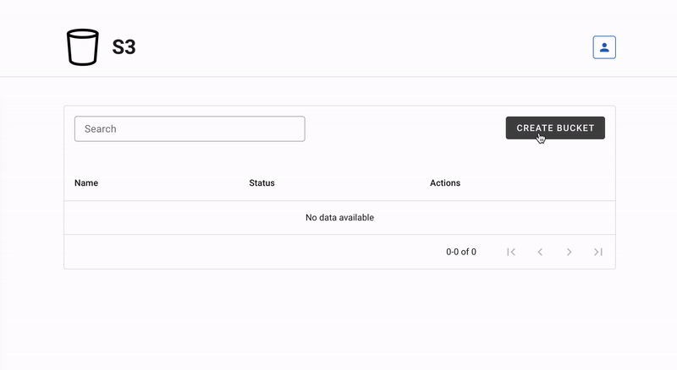Screen dimensions: 677x370
Task: Sort table by Status column header
Action: click(261, 182)
